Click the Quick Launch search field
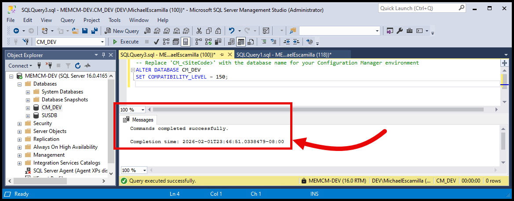The height and width of the screenshot is (201, 514). click(x=418, y=8)
